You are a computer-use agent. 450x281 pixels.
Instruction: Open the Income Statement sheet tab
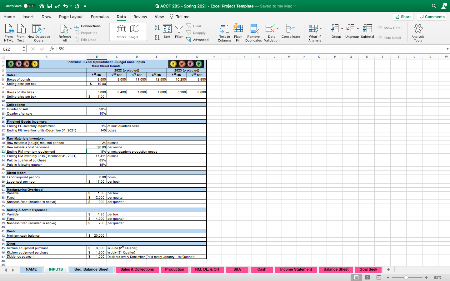coord(296,269)
